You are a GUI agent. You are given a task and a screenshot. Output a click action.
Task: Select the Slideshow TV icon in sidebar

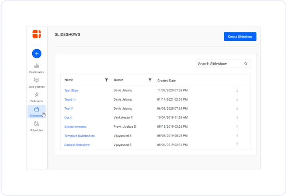[x=37, y=109]
